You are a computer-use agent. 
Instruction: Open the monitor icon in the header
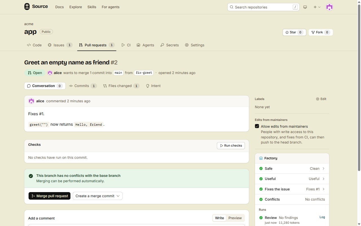coord(305,7)
